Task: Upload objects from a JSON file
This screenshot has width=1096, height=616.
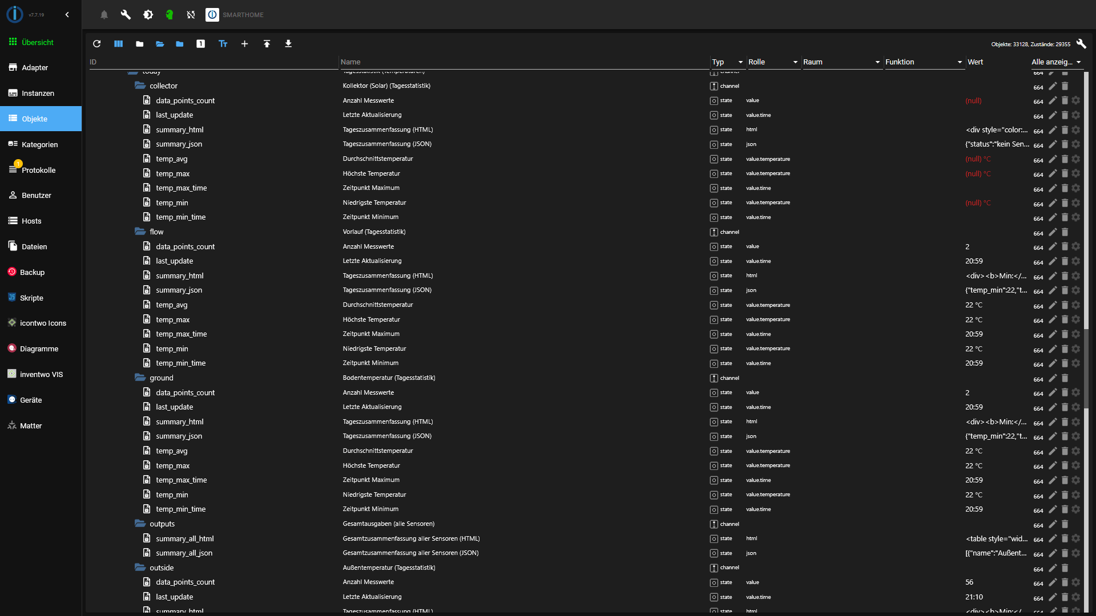Action: (267, 44)
